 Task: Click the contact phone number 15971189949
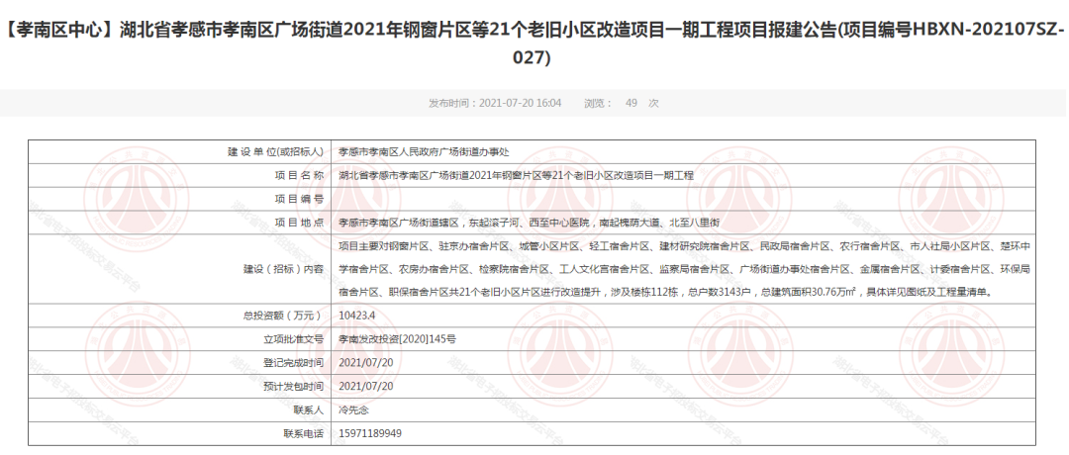369,433
